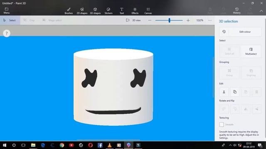Open the Stickers tab
Image resolution: width=266 pixels, height=149 pixels.
108,11
